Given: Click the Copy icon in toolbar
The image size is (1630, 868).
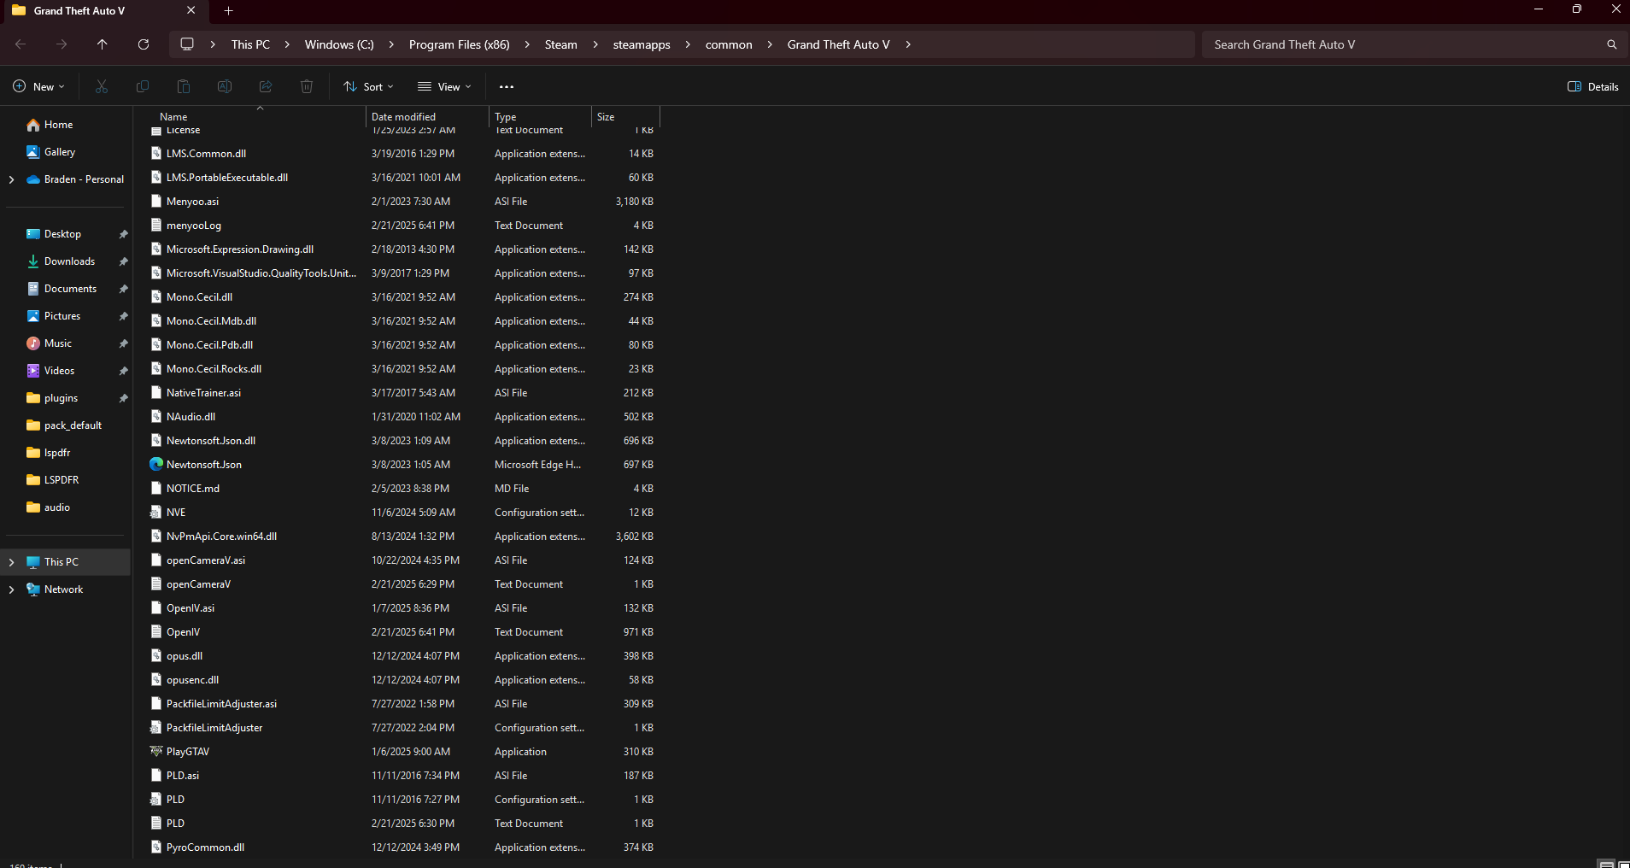Looking at the screenshot, I should point(143,86).
